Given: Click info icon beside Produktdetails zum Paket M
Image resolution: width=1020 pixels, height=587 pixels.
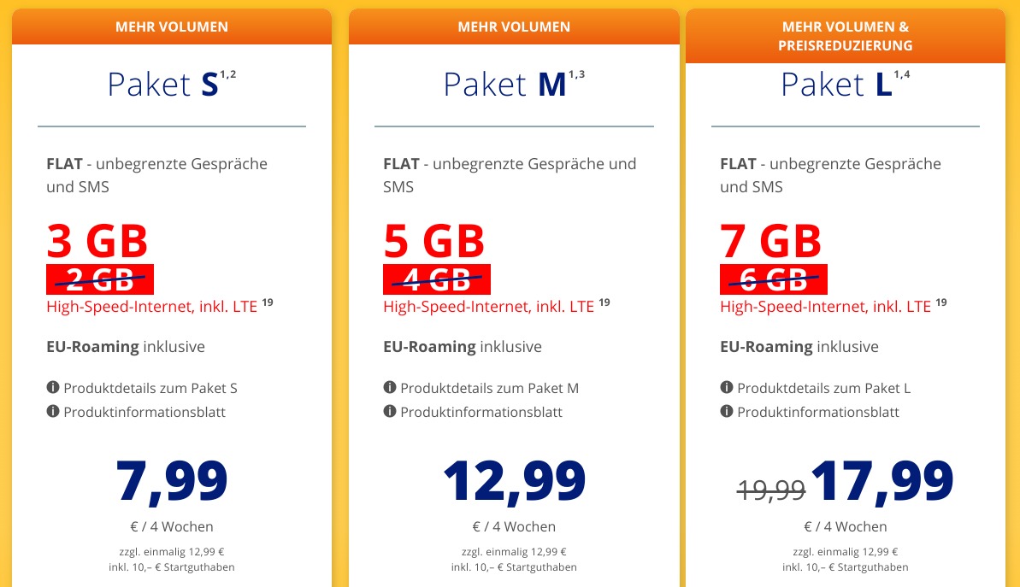Looking at the screenshot, I should pyautogui.click(x=390, y=387).
